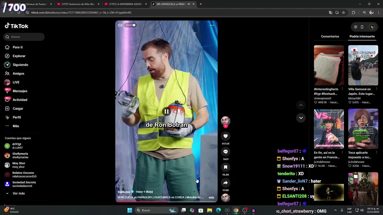Switch to the Comentarios tab
The width and height of the screenshot is (383, 215).
pos(330,36)
